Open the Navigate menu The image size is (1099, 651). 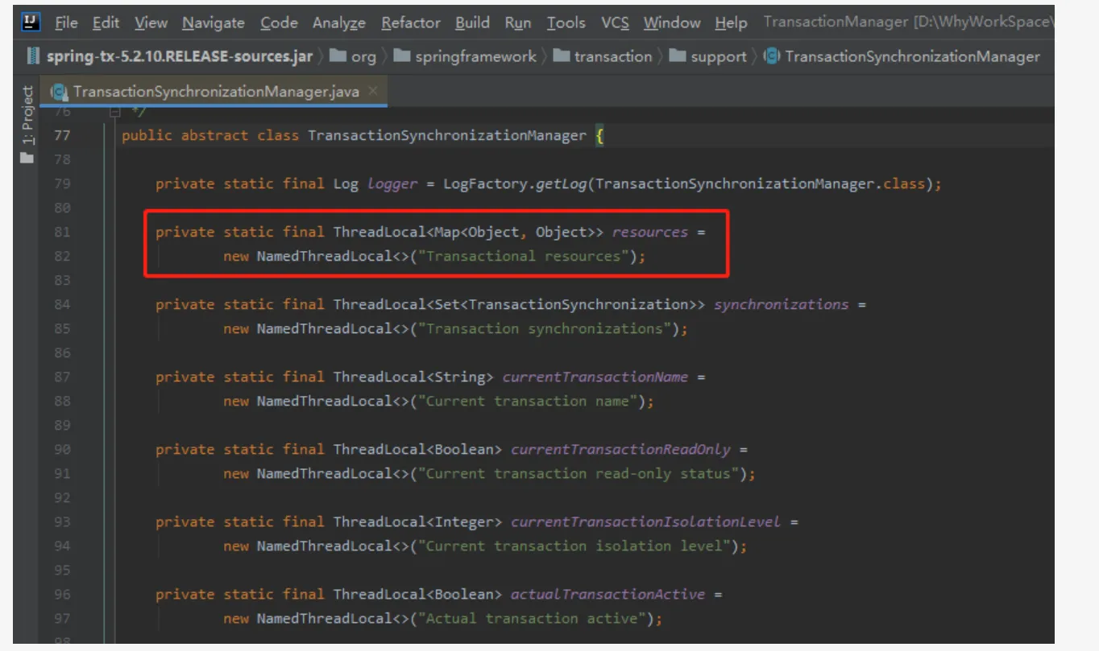coord(214,23)
